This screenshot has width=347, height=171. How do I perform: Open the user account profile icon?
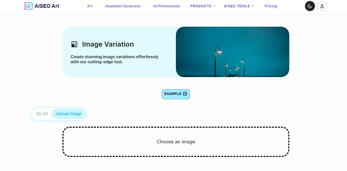322,6
